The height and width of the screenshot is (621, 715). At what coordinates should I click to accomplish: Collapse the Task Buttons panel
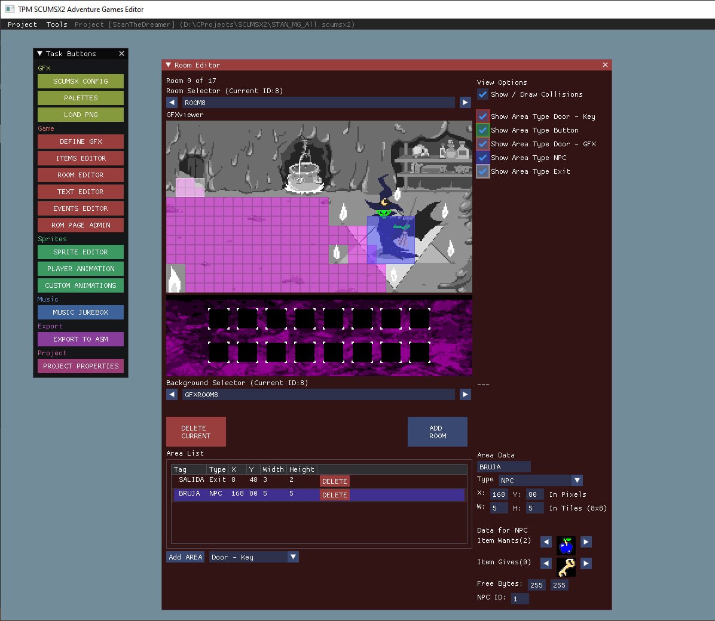39,54
